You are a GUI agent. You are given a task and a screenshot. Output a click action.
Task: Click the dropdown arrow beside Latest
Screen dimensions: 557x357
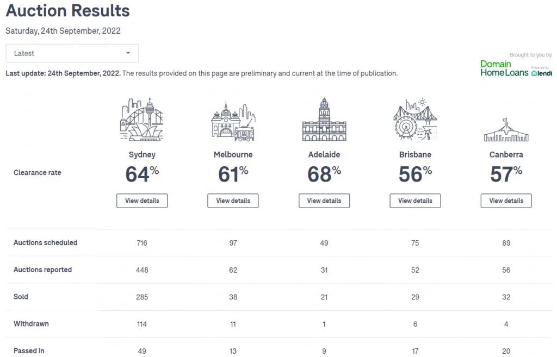tap(128, 53)
